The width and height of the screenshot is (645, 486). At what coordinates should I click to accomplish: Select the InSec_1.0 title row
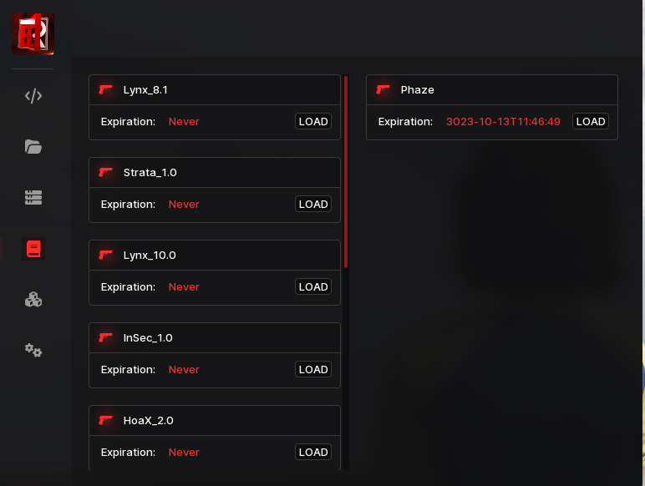pyautogui.click(x=215, y=337)
